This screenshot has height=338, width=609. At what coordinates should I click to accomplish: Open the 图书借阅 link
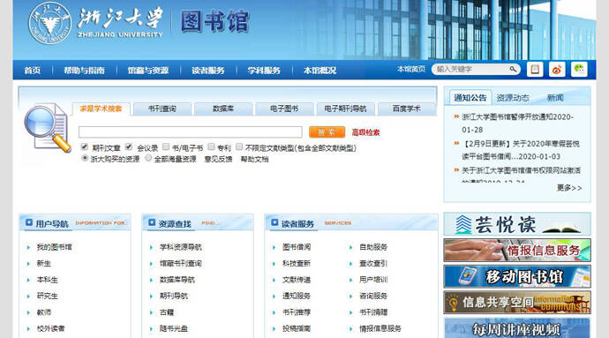(297, 247)
